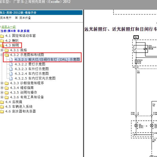Click 当前:第4章 车身系统 heading
Screen dimensions: 157x157
15,31
